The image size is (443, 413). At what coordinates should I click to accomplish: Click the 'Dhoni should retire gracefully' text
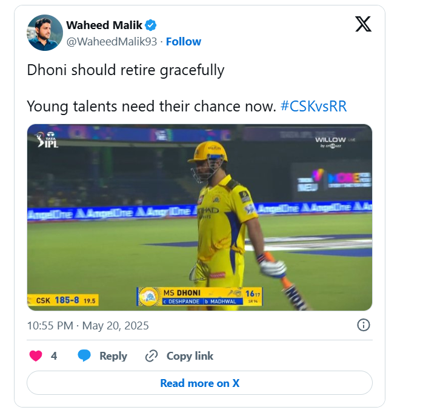(x=125, y=70)
